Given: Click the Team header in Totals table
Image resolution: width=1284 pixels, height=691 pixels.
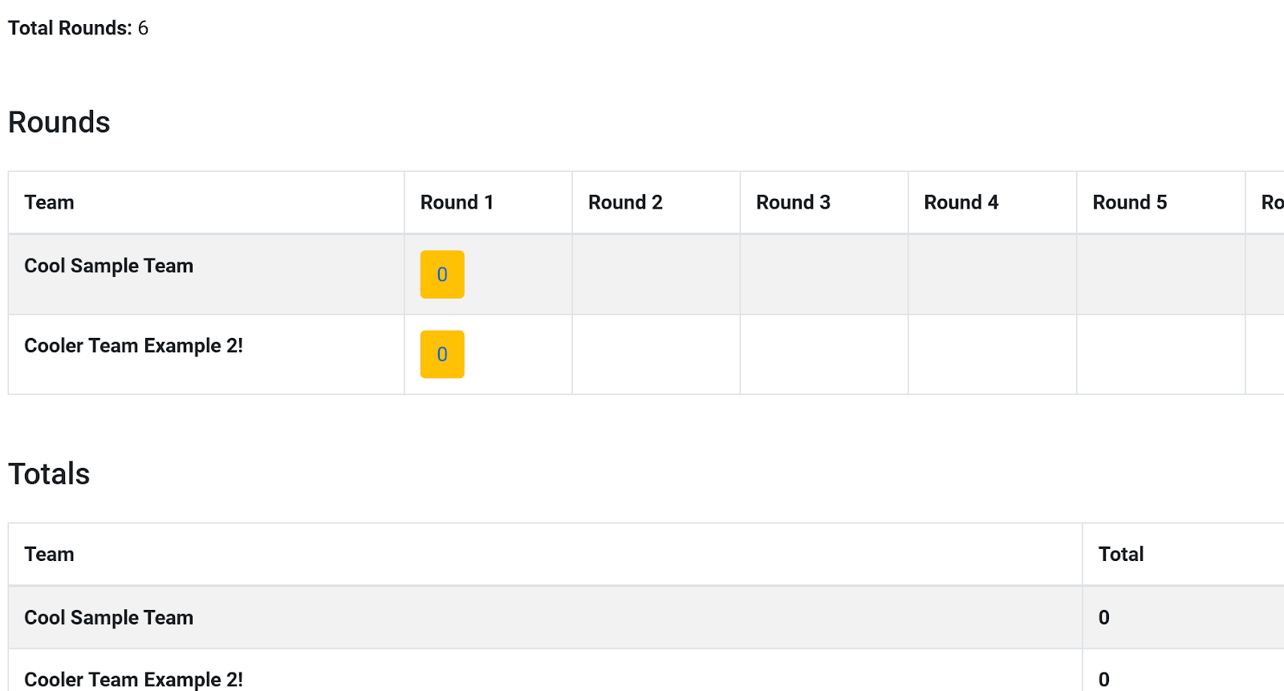Looking at the screenshot, I should (49, 554).
